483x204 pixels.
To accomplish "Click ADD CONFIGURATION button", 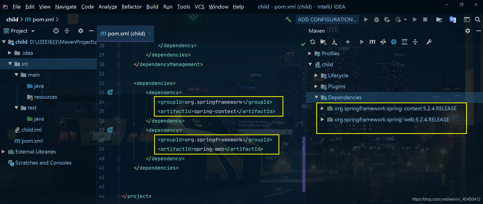I will (x=327, y=19).
